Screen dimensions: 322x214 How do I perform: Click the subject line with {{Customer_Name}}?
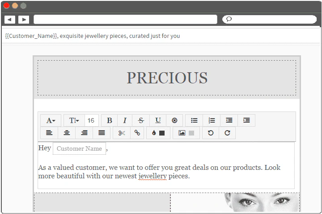[93, 36]
